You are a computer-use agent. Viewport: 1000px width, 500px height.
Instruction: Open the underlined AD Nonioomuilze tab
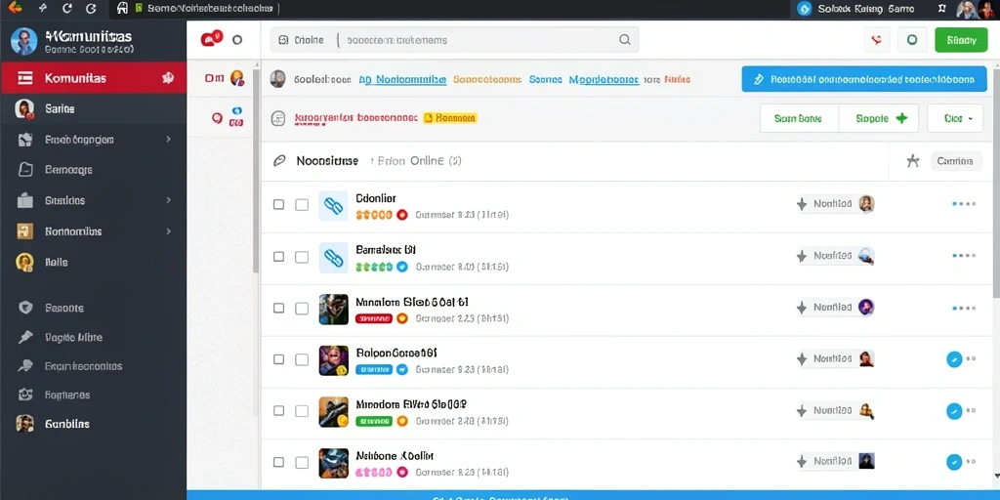pos(401,80)
